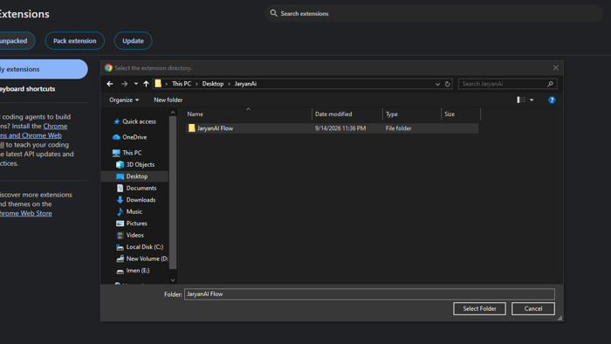The image size is (611, 344).
Task: Open recent locations dropdown arrow
Action: 135,84
